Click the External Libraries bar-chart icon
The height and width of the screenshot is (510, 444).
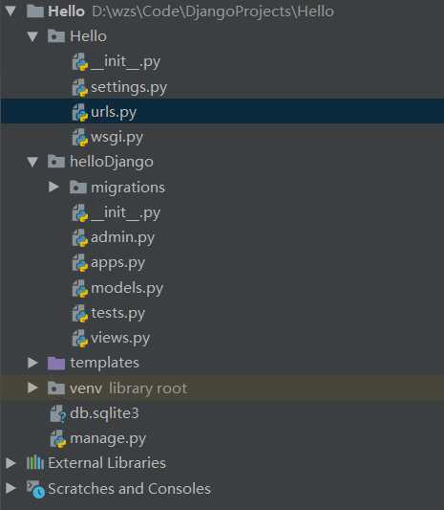coord(35,462)
